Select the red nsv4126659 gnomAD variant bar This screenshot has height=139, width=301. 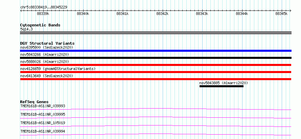click(156, 72)
